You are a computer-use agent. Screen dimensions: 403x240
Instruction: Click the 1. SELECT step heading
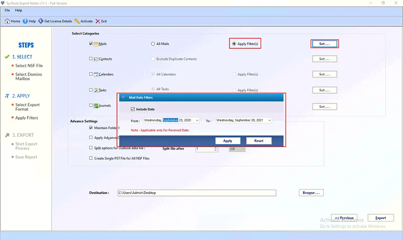(x=22, y=57)
